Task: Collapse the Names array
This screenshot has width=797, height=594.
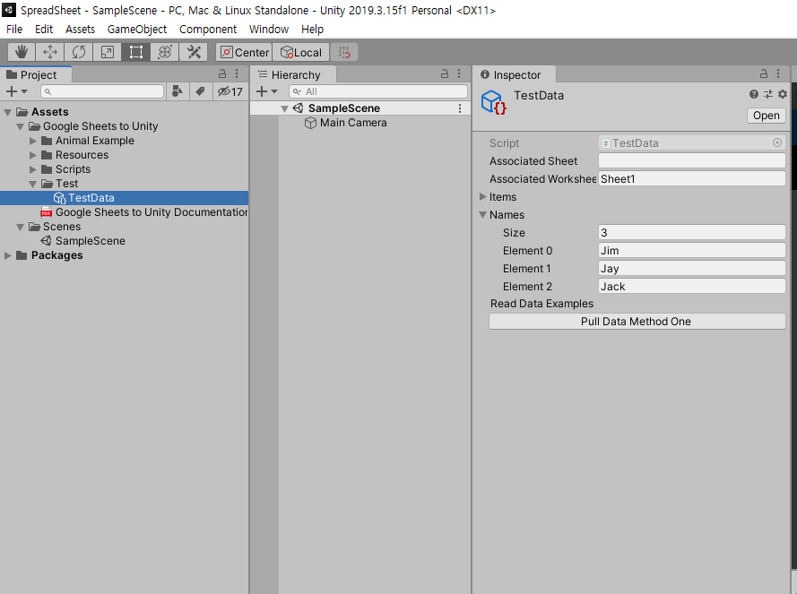Action: [483, 215]
